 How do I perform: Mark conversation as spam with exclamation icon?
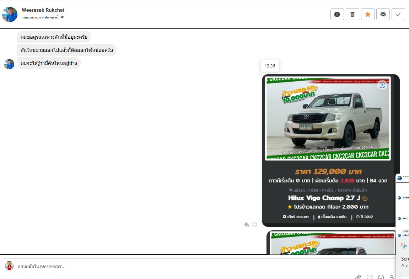point(337,14)
